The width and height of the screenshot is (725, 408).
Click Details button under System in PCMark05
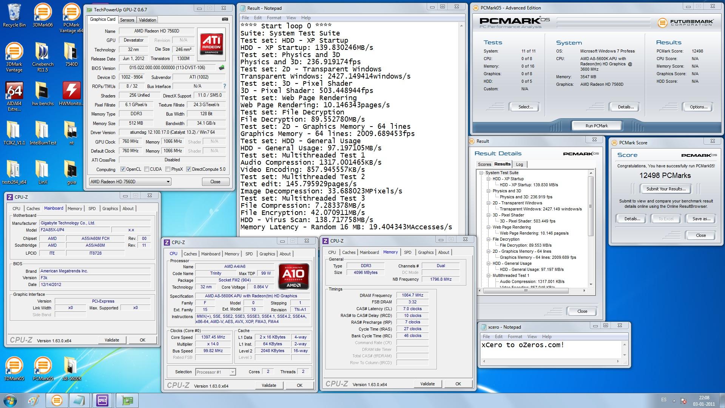point(626,107)
